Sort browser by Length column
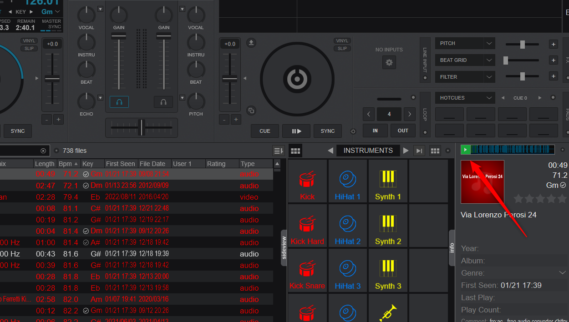 click(45, 164)
